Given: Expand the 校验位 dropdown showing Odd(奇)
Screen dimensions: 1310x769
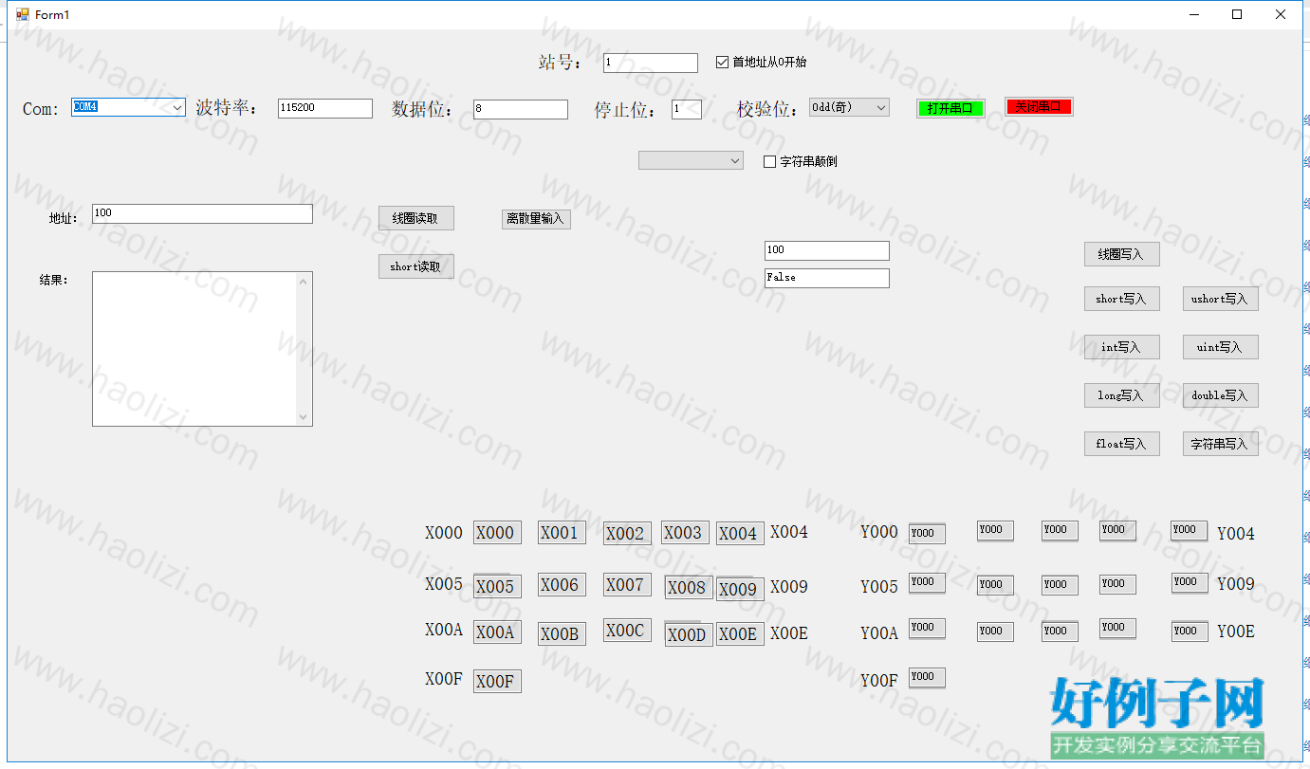Looking at the screenshot, I should [849, 107].
